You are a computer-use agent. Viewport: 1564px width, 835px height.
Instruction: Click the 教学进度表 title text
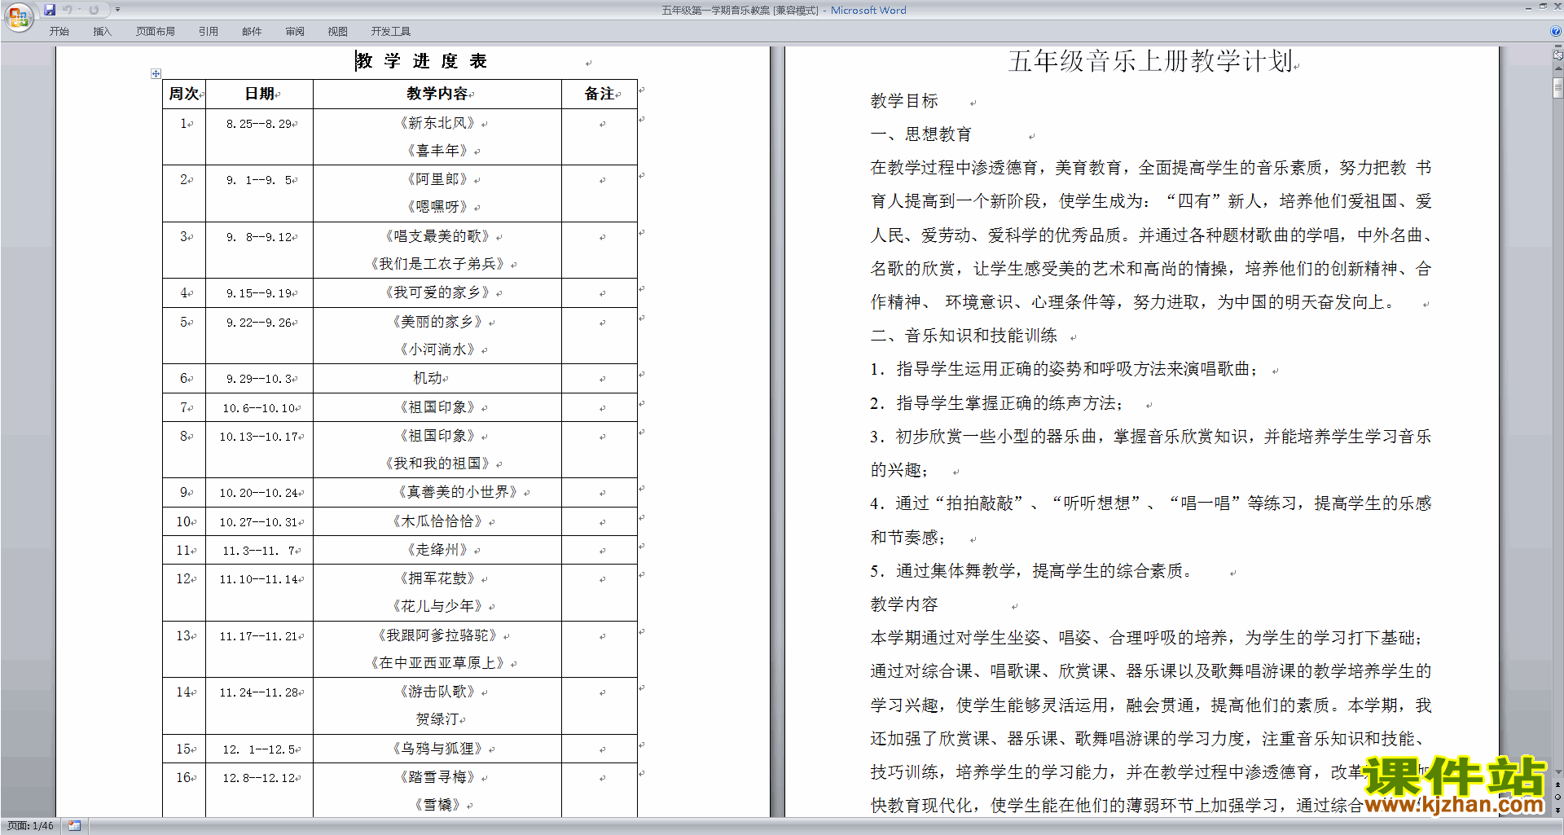coord(421,61)
